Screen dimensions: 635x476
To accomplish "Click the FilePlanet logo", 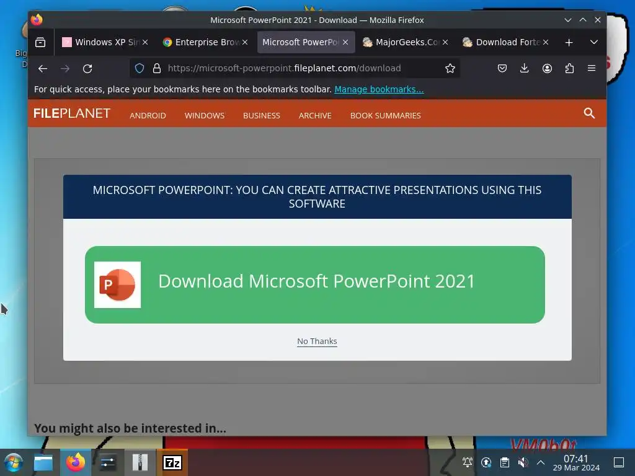I will coord(72,113).
